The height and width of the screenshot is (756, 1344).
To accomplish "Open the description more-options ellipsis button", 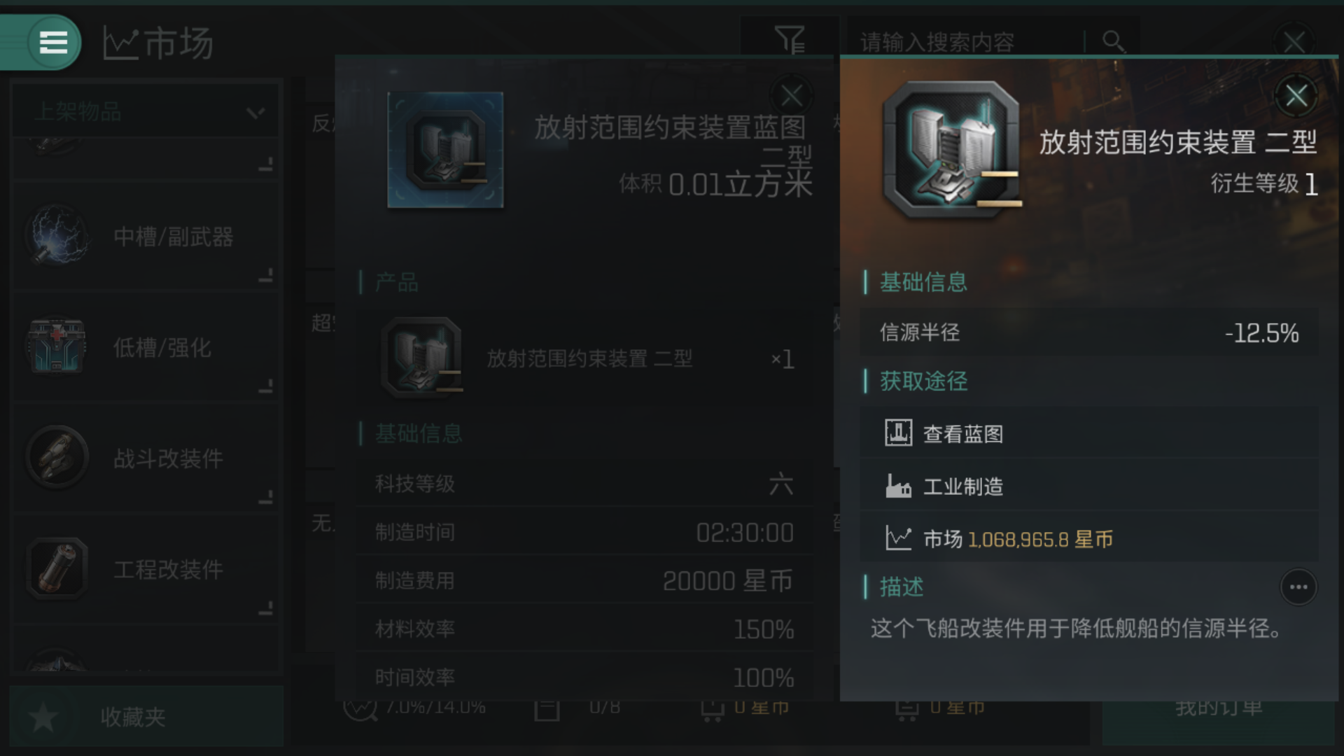I will pos(1298,587).
